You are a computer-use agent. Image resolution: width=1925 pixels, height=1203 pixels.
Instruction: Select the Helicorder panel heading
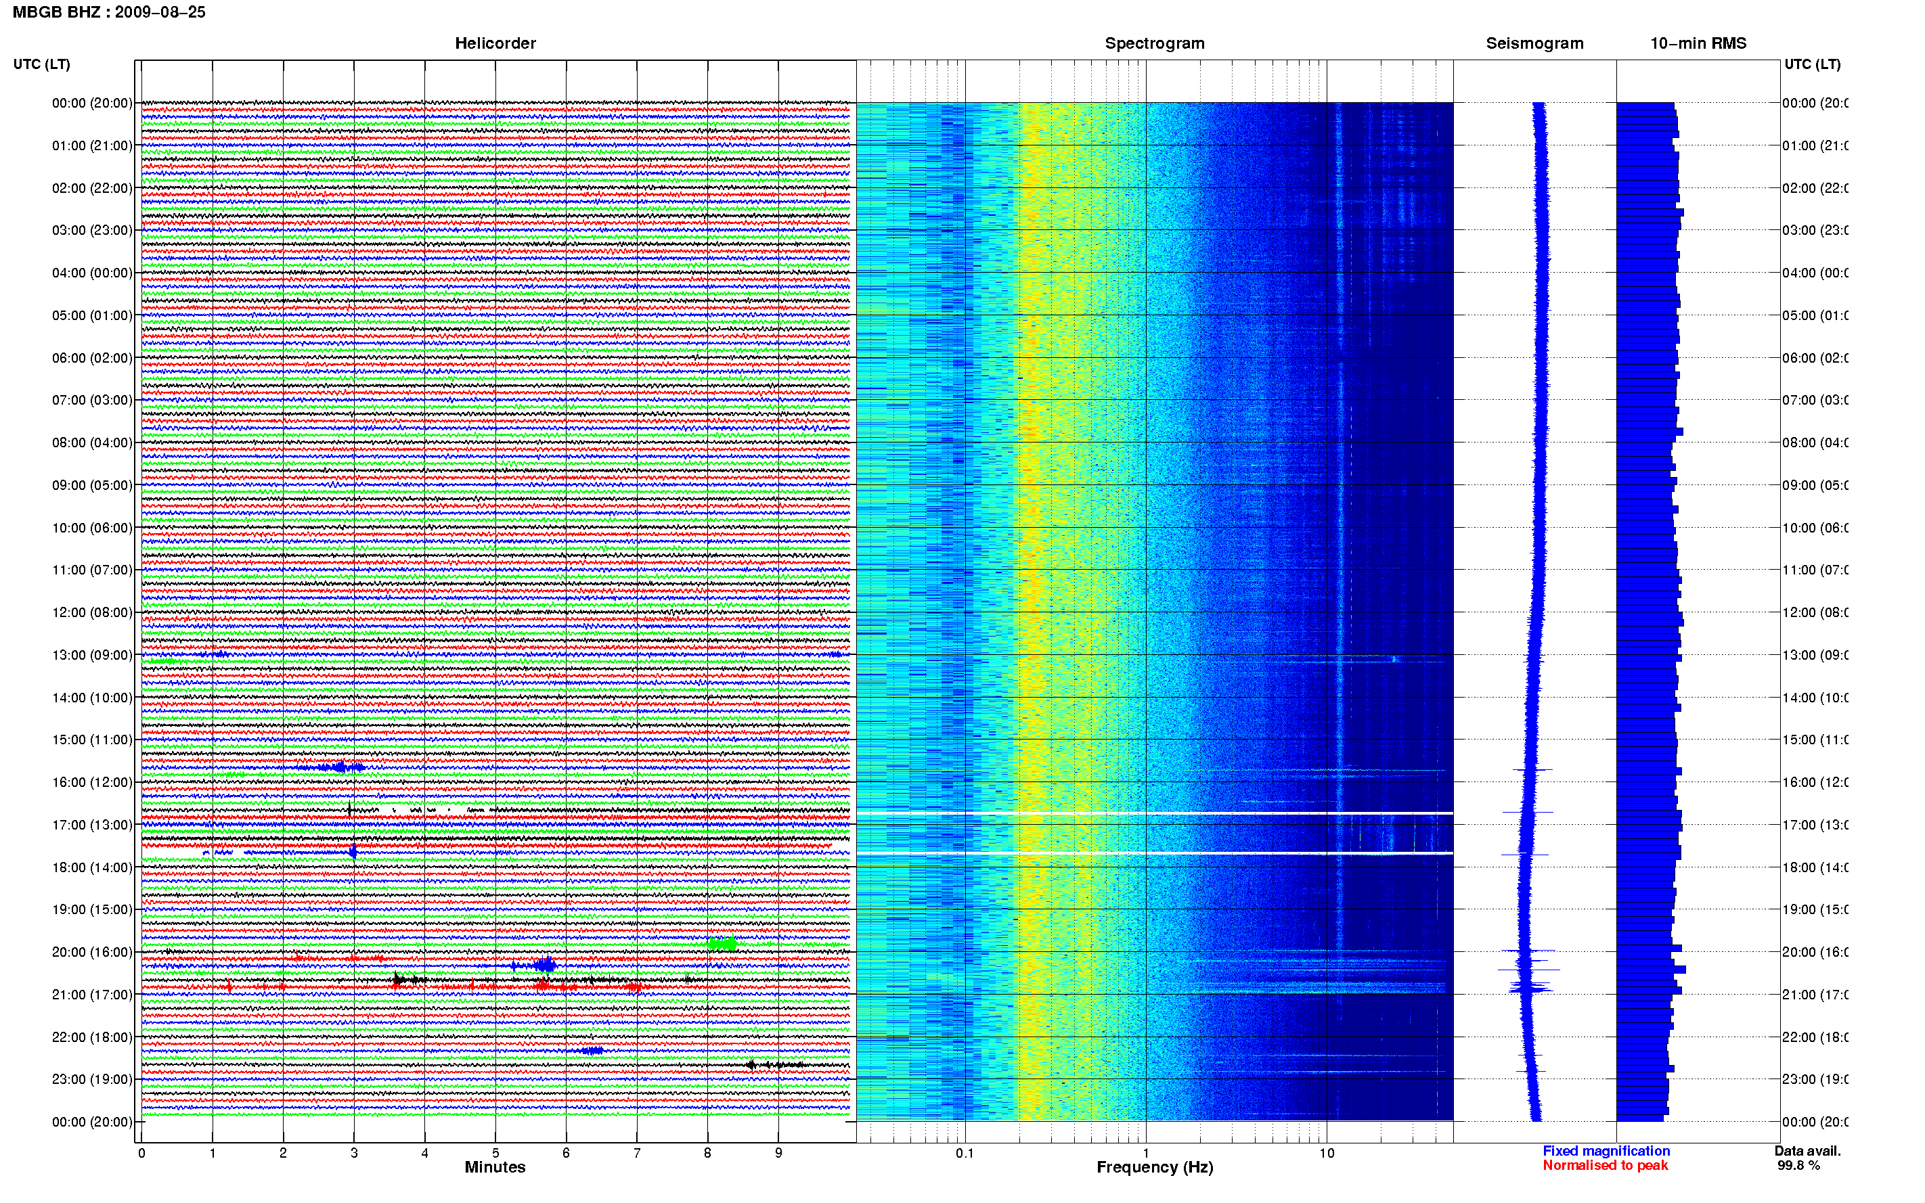495,43
